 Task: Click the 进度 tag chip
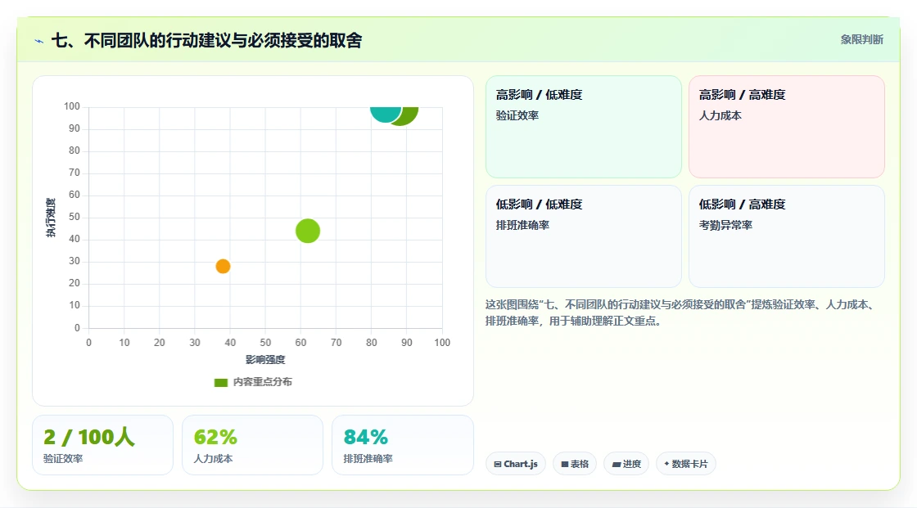626,464
